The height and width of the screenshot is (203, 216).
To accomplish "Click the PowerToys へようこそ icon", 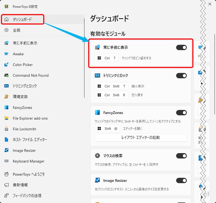I will pyautogui.click(x=6, y=174).
